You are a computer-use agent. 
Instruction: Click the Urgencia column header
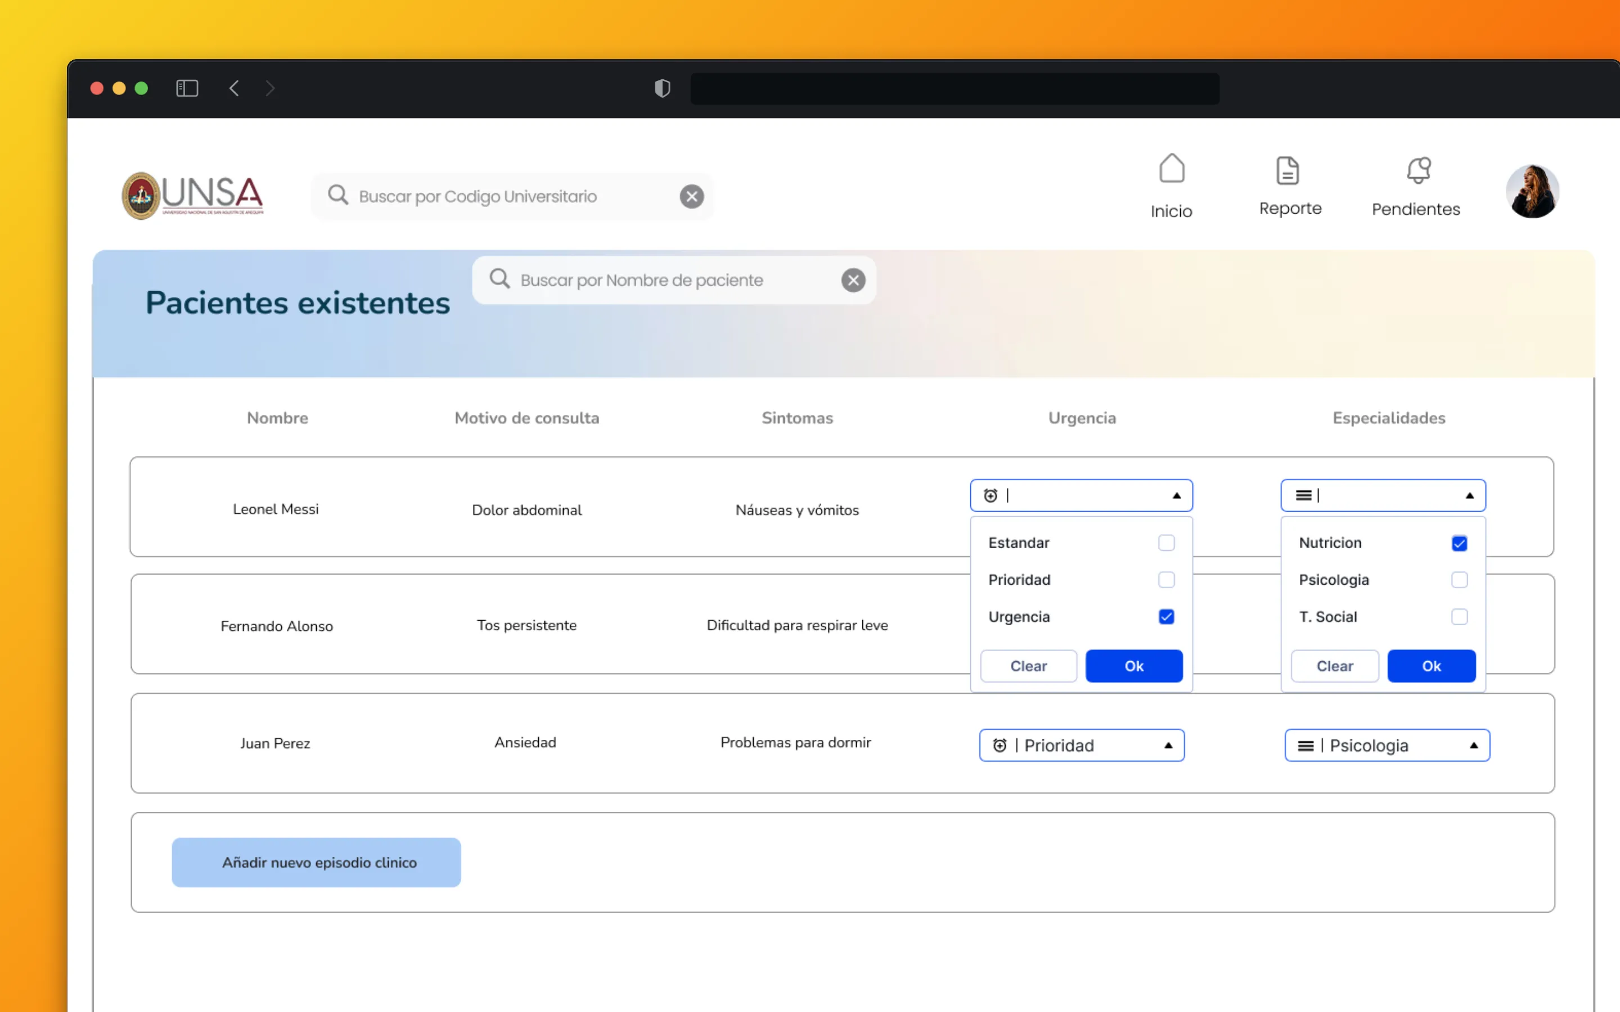[1082, 418]
